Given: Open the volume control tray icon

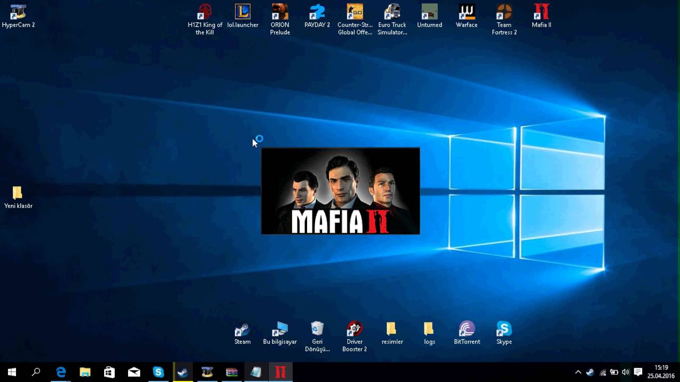Looking at the screenshot, I should pyautogui.click(x=626, y=372).
